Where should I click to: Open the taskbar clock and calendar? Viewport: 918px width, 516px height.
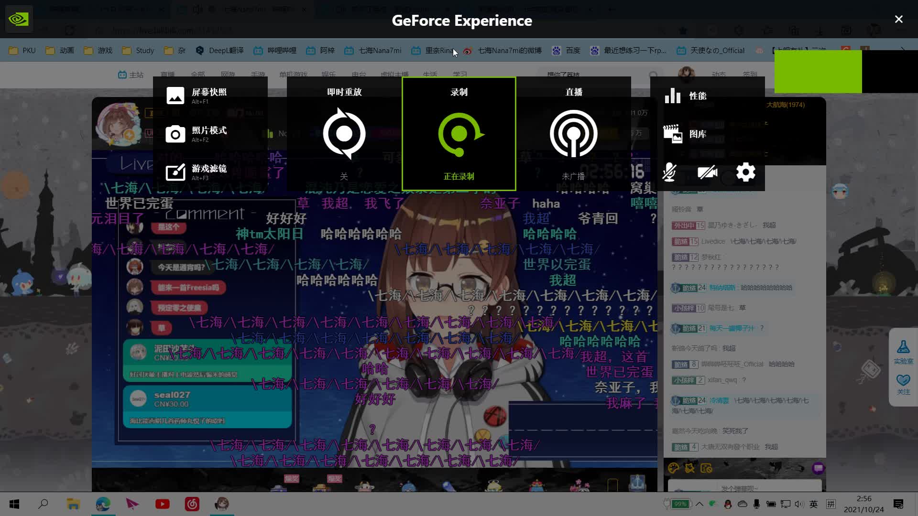click(x=863, y=504)
